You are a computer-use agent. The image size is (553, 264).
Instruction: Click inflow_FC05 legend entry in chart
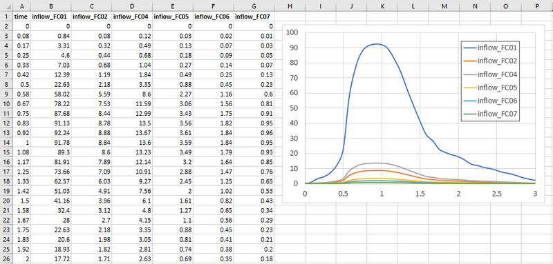(x=490, y=87)
